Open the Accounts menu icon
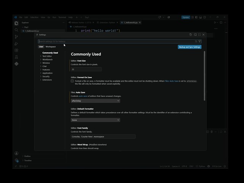 (x=16, y=153)
